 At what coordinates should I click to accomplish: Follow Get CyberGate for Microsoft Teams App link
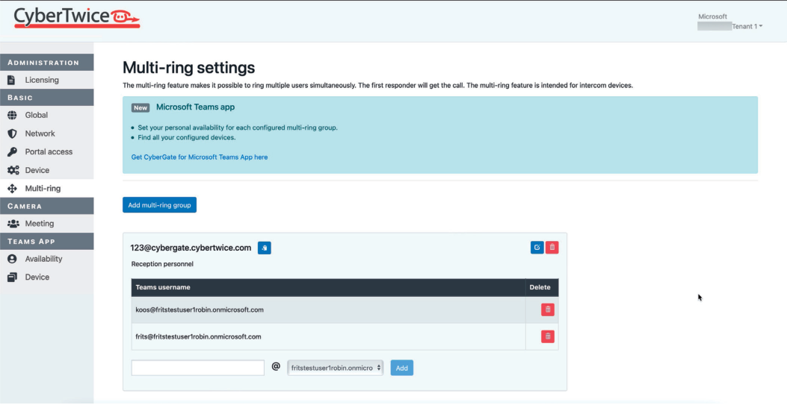[200, 157]
